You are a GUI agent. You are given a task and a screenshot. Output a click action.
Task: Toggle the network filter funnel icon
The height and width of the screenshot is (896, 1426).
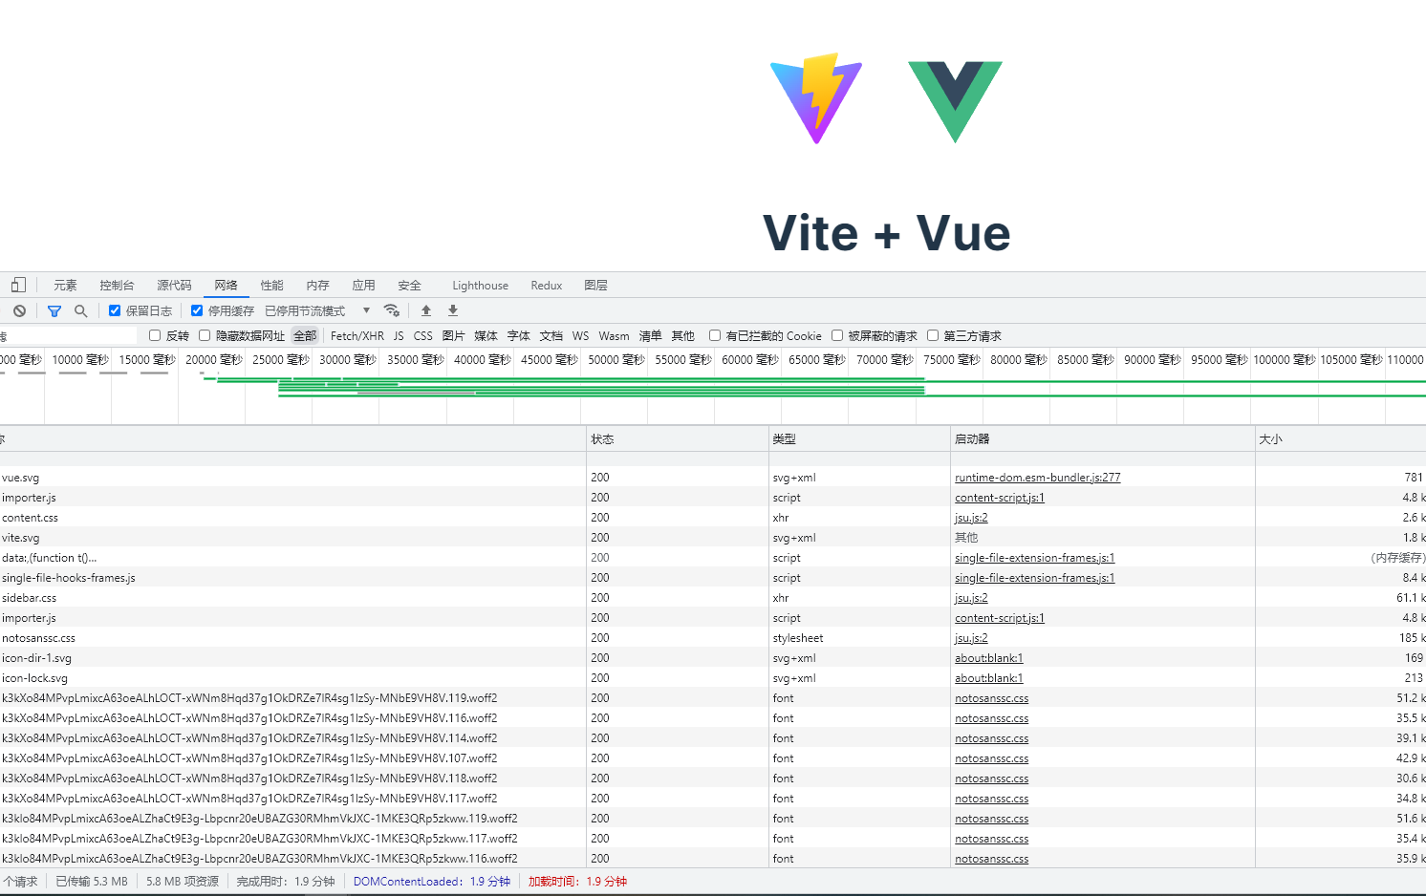pyautogui.click(x=54, y=310)
